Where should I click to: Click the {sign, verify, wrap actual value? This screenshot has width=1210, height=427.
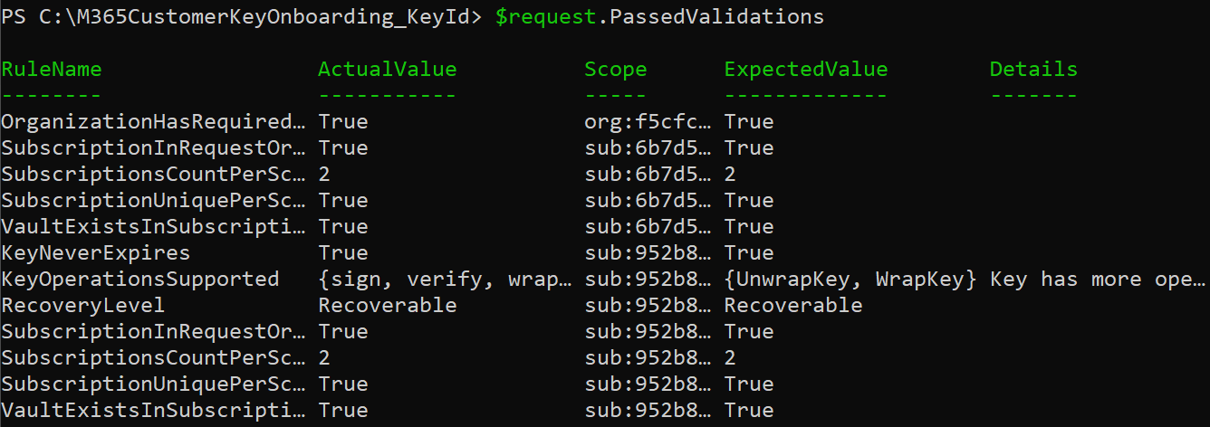(445, 279)
